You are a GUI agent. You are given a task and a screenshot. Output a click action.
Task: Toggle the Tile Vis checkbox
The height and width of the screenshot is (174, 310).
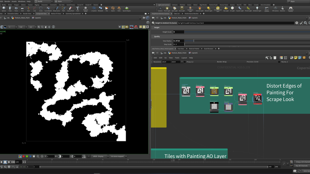click(x=279, y=62)
